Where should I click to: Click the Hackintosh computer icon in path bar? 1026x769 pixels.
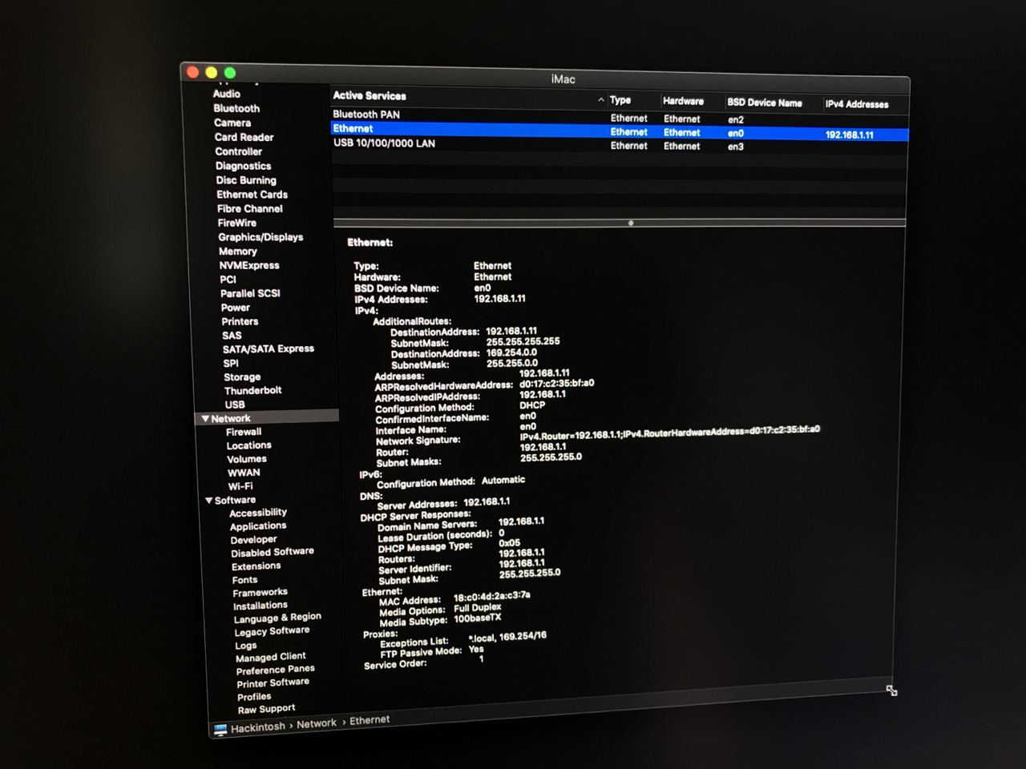(220, 730)
